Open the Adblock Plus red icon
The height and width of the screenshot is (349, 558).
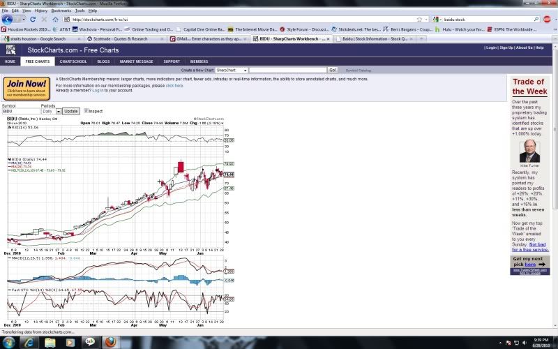click(547, 20)
